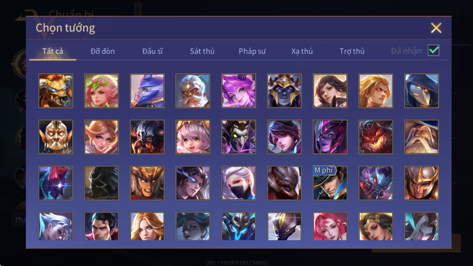Toggle the Đã nhận checkbox
473x266 pixels.
click(433, 51)
